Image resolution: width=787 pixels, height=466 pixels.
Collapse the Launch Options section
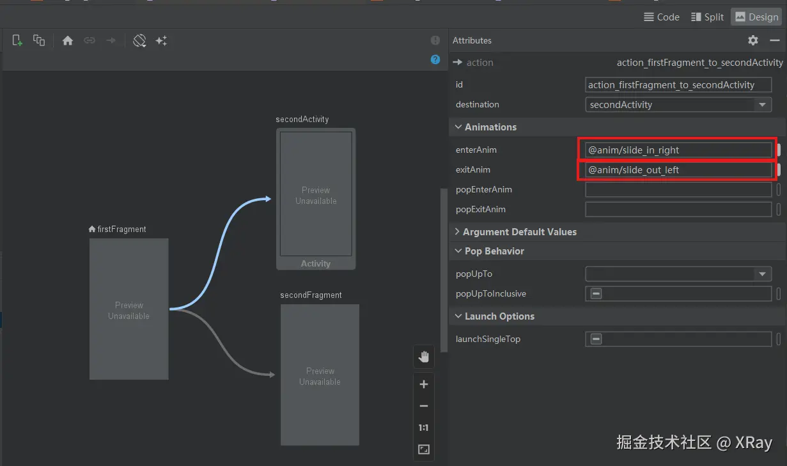(458, 316)
